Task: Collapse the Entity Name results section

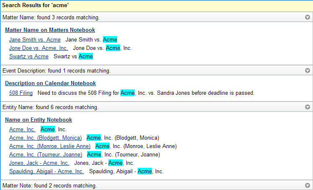Action: pos(308,107)
